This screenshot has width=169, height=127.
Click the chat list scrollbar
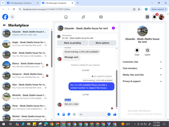[x=52, y=49]
